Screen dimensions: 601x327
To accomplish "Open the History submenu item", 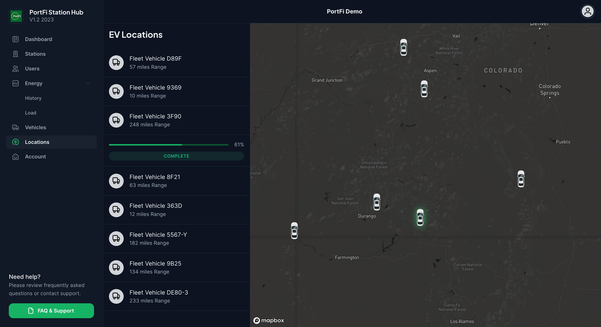I will 33,98.
